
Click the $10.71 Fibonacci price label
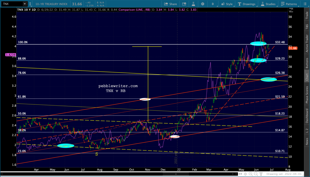point(280,151)
